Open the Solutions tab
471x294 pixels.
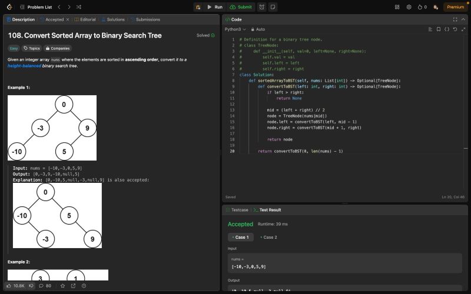[113, 19]
